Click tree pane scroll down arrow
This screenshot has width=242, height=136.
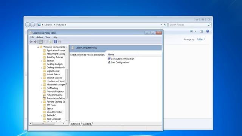67,120
